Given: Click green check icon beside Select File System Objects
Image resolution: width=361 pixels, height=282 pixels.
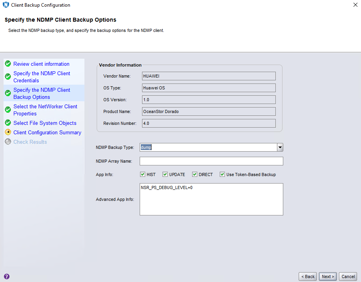Looking at the screenshot, I should (x=8, y=123).
